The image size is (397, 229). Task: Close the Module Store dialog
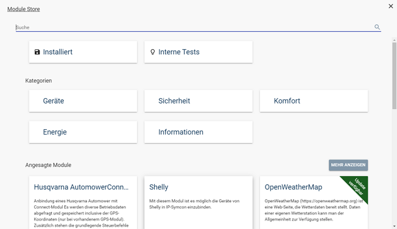pos(391,6)
